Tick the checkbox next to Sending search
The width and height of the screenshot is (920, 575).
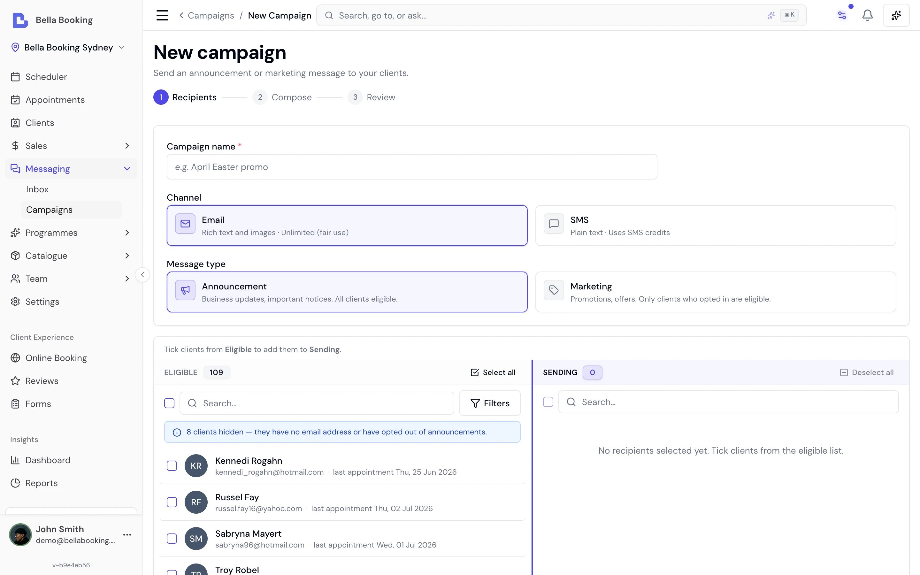click(x=548, y=402)
